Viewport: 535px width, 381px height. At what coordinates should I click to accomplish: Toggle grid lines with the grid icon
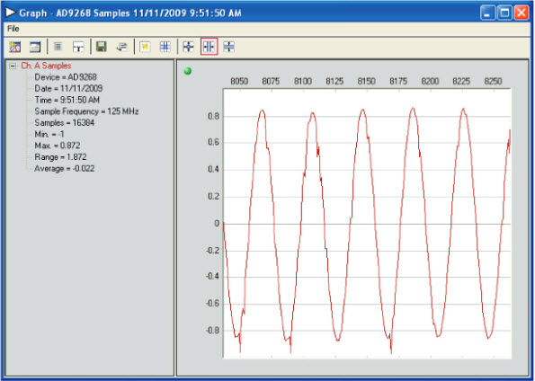pyautogui.click(x=165, y=47)
